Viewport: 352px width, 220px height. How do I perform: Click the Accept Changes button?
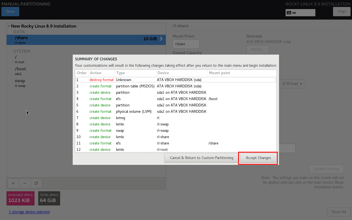click(258, 158)
